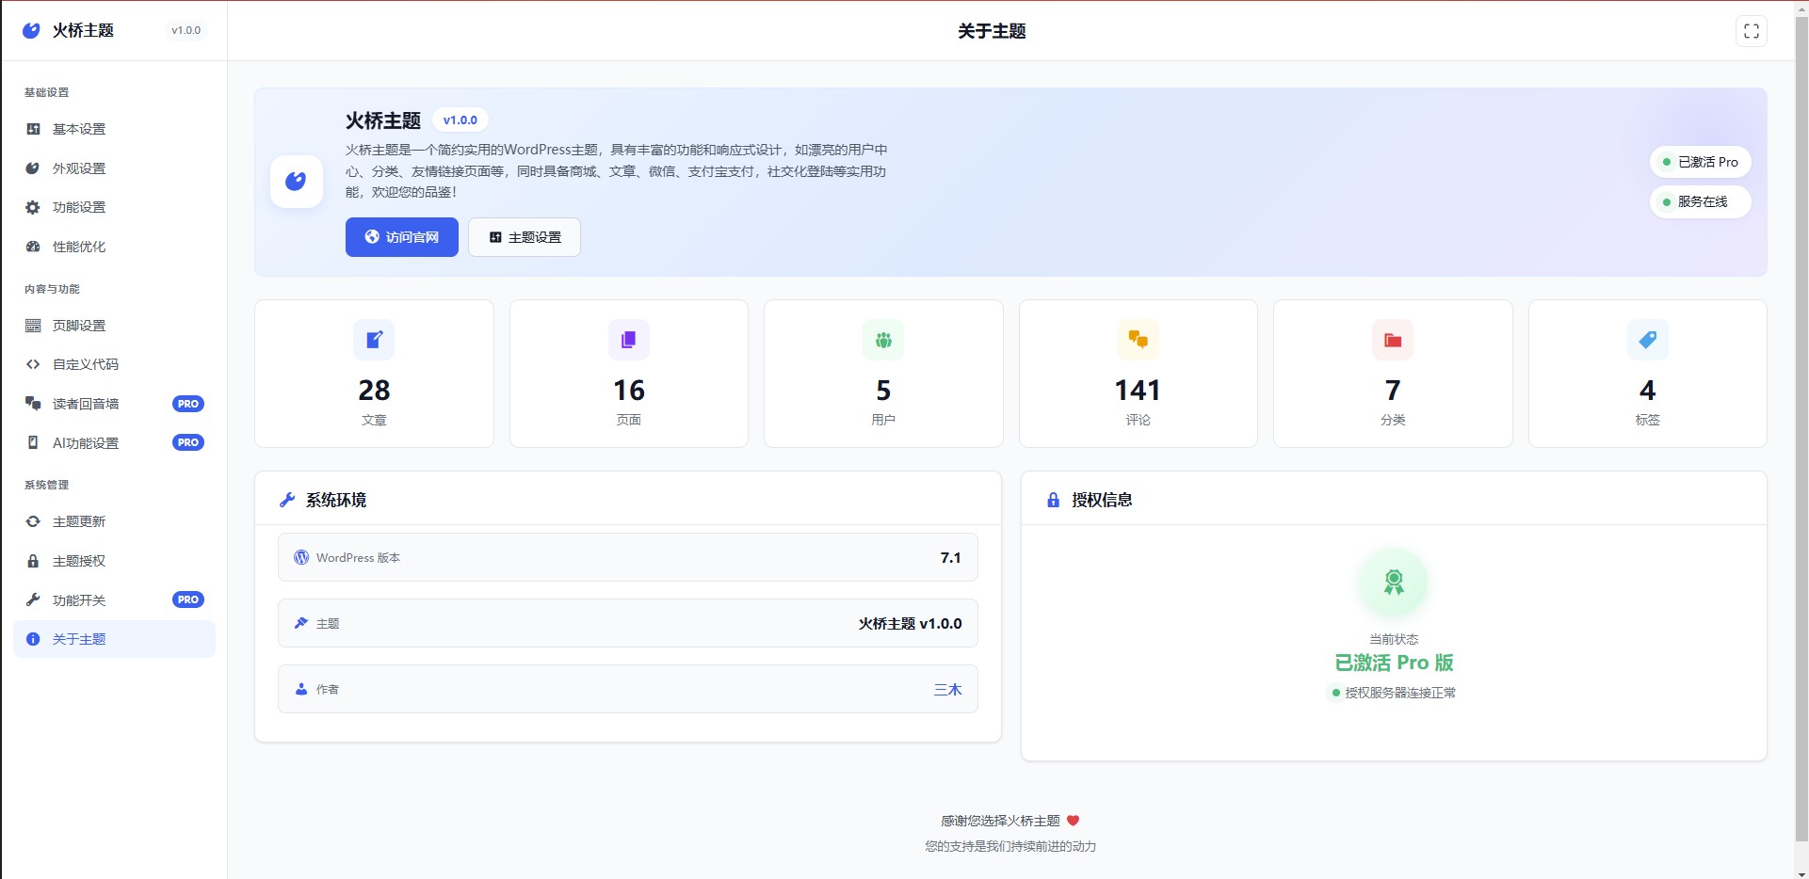Click the 授权服务器连接正常 text
Screen dimensions: 1809x879
click(1400, 693)
